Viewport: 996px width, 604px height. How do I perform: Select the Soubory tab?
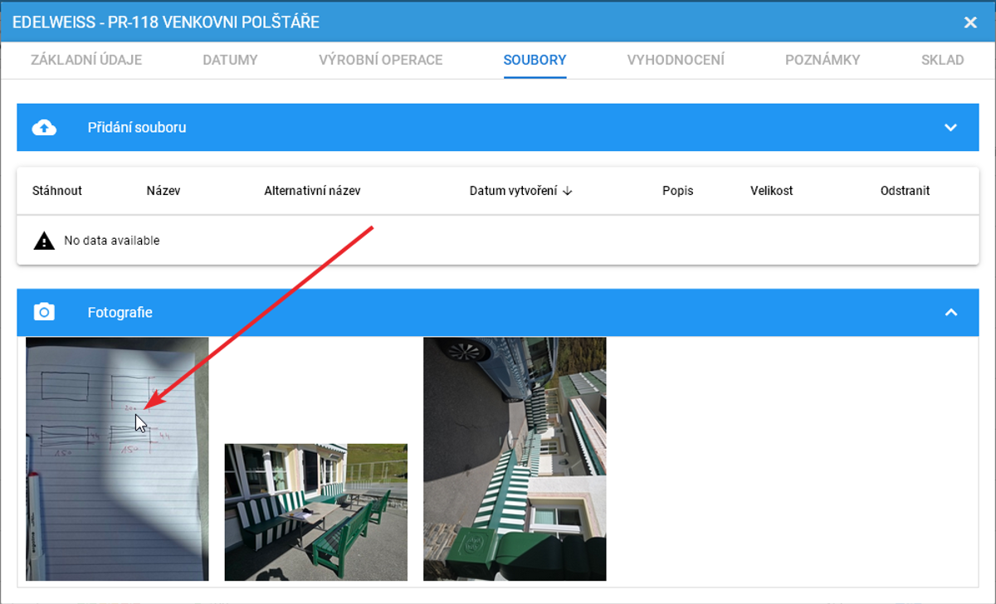(535, 60)
